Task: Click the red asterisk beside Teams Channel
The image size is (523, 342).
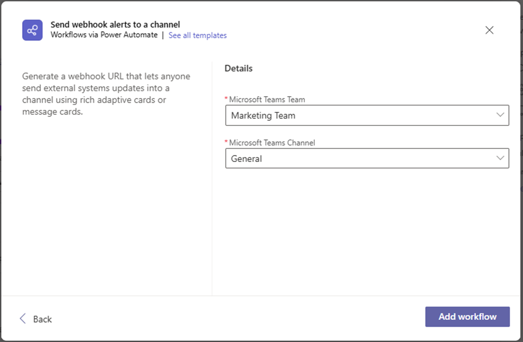Action: click(x=227, y=142)
